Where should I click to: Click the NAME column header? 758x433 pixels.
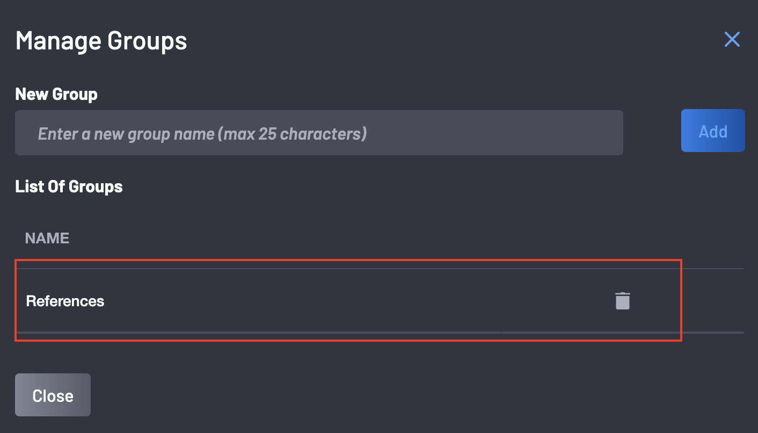click(x=47, y=239)
